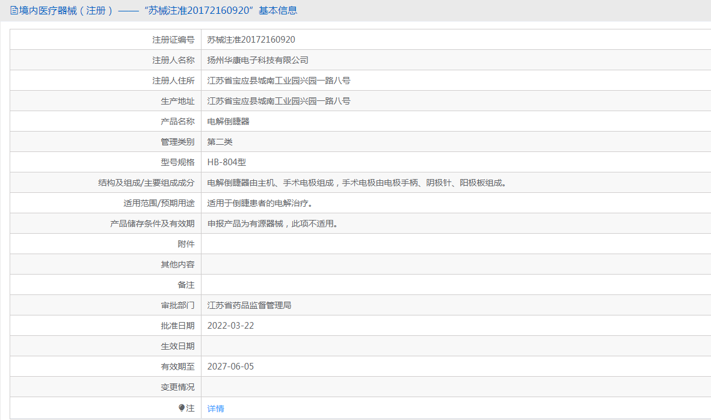Image resolution: width=711 pixels, height=420 pixels.
Task: Click the 注册证编号 label
Action: coord(173,40)
